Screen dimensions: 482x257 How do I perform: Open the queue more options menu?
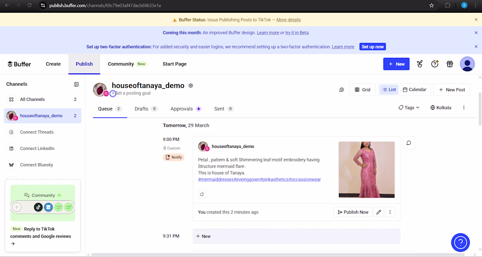[x=464, y=108]
